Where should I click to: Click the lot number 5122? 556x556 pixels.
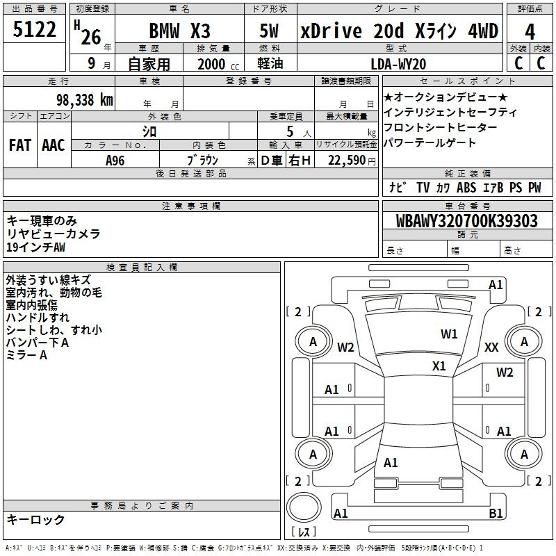tap(35, 29)
